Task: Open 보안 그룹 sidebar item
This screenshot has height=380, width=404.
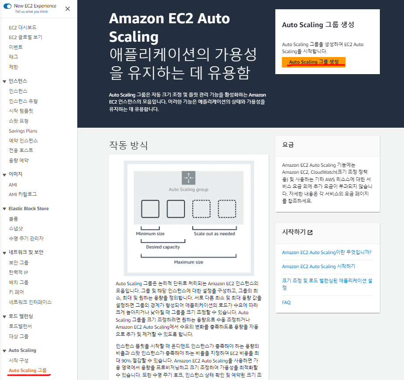Action: tap(18, 262)
